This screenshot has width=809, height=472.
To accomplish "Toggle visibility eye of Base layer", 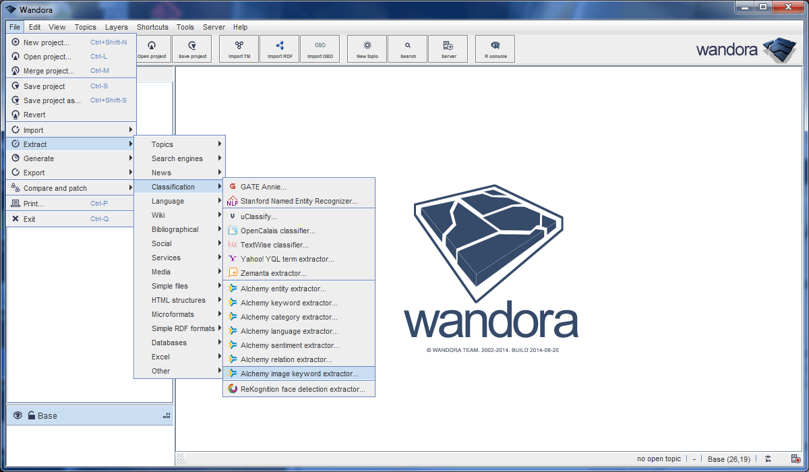I will (18, 415).
